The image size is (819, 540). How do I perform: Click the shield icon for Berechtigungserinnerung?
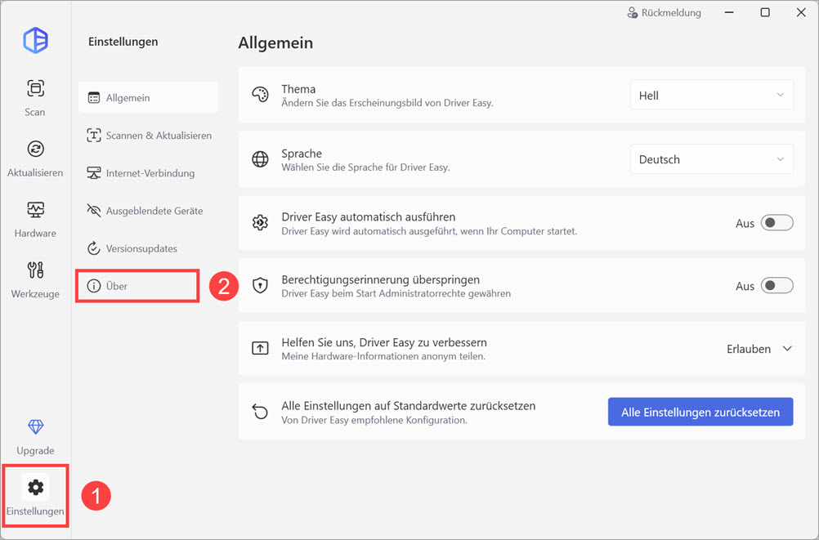(x=260, y=286)
